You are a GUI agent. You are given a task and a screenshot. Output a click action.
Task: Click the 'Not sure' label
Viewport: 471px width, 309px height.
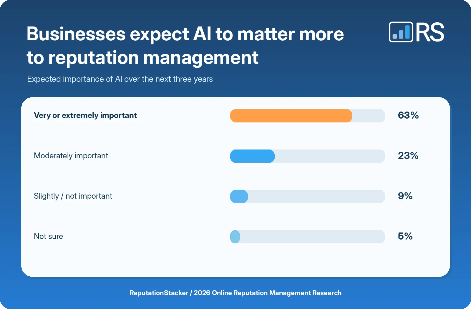49,236
